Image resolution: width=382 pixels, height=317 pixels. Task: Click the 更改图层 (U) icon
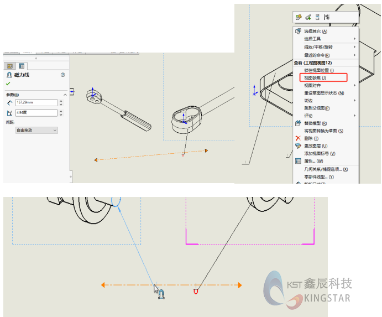point(298,146)
